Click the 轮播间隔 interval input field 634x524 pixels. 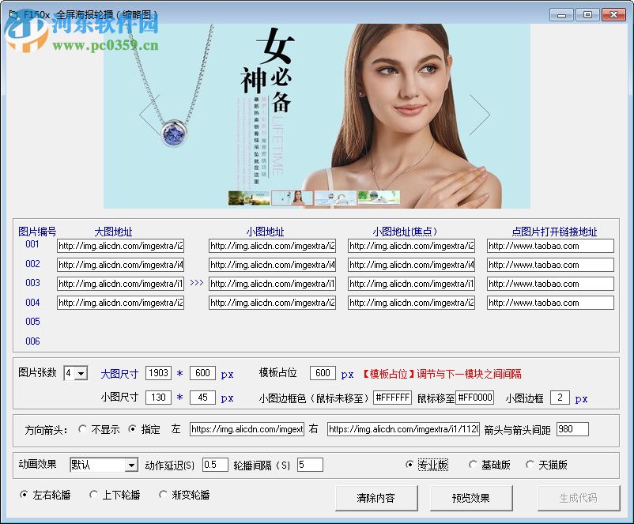pos(310,465)
